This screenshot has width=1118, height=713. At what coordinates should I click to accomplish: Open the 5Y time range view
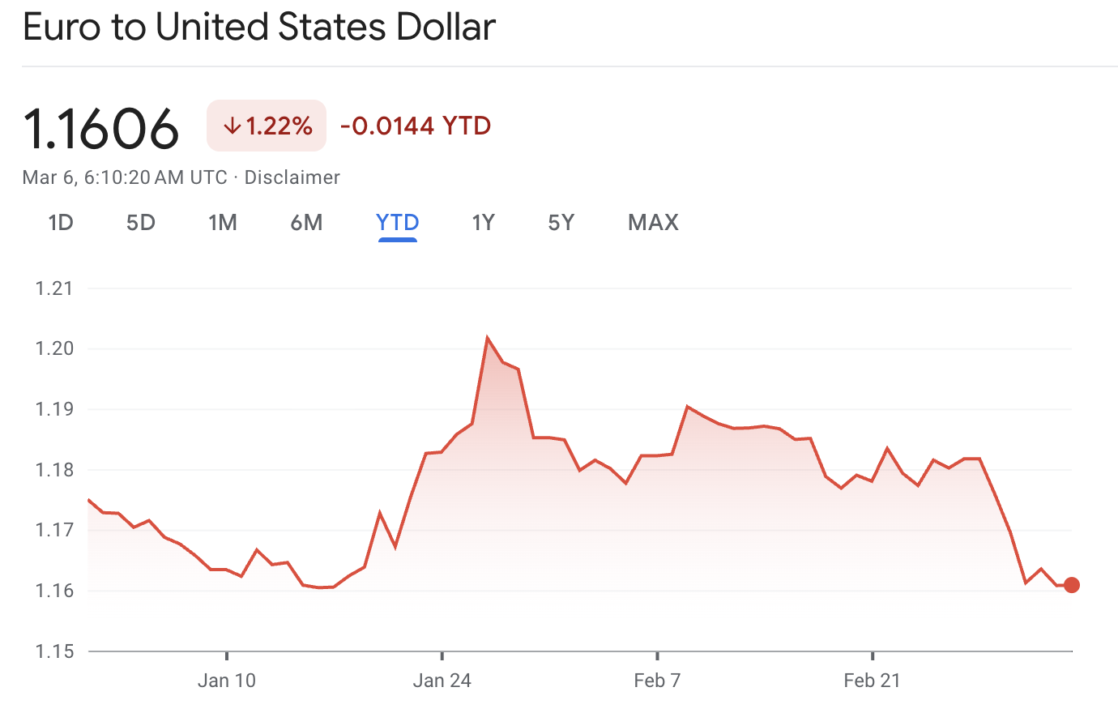(560, 222)
